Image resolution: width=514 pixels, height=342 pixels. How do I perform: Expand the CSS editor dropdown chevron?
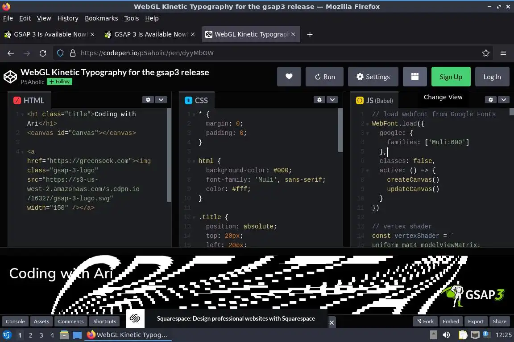click(x=332, y=100)
